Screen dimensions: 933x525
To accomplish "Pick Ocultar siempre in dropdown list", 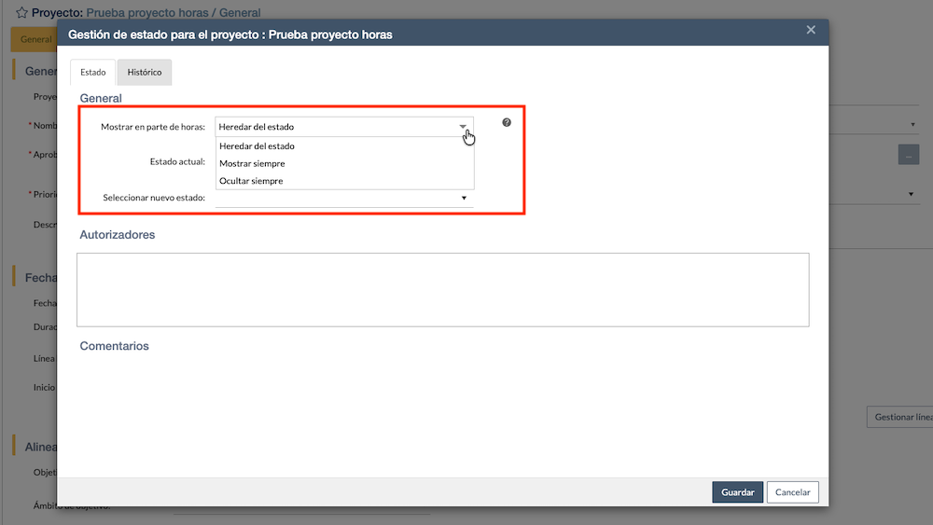I will point(251,181).
